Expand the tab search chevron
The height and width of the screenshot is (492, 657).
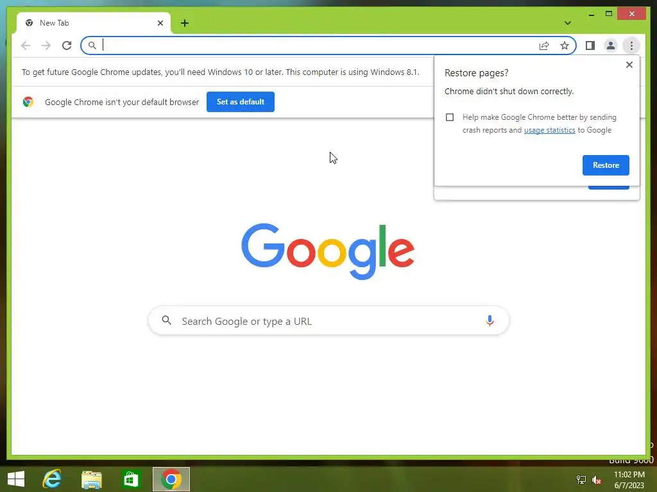(x=567, y=23)
